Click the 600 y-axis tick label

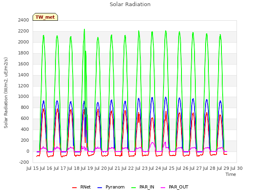tap(25, 118)
